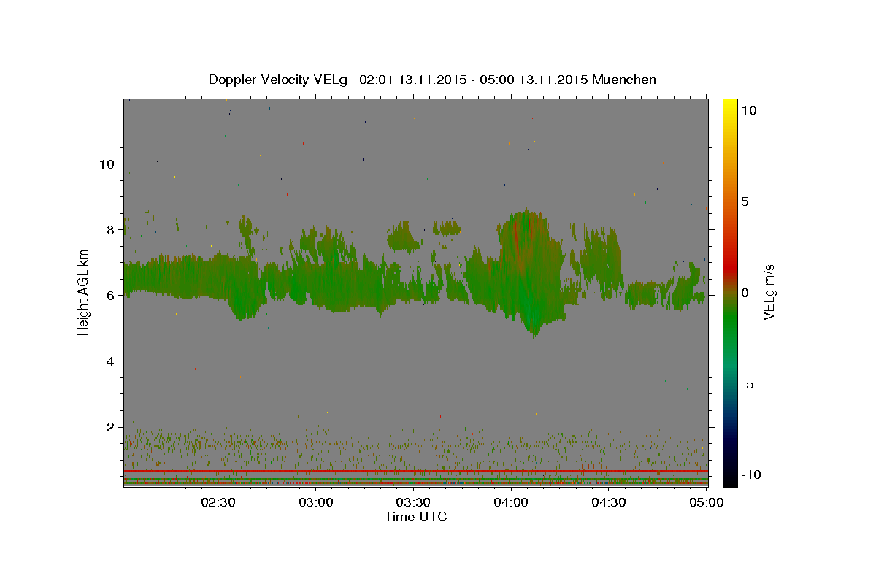Click the red horizontal line near ground
Viewport: 876px width, 584px height.
pyautogui.click(x=415, y=472)
